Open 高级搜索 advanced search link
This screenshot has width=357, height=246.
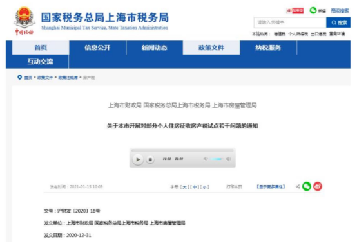click(x=340, y=11)
